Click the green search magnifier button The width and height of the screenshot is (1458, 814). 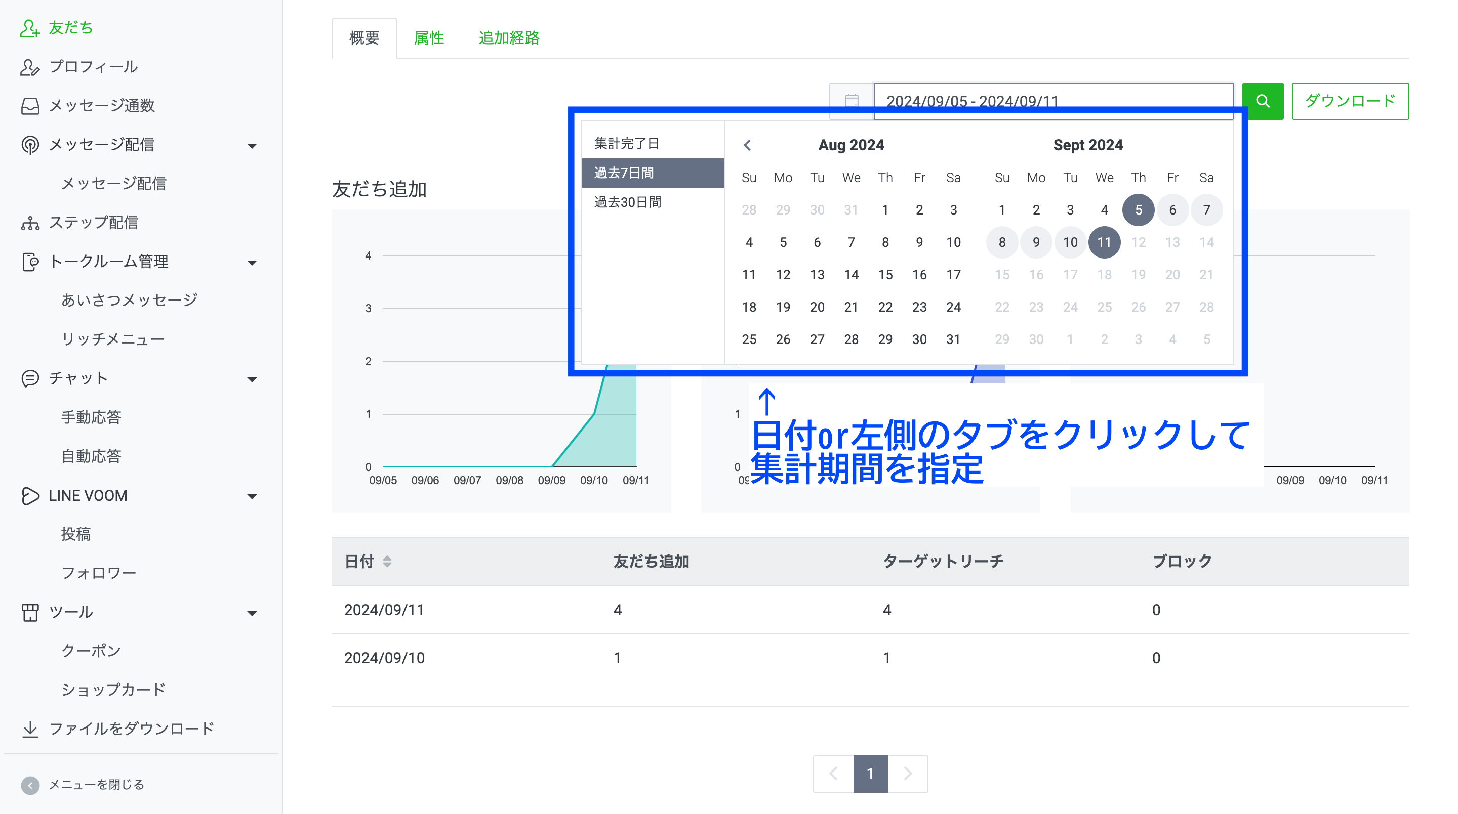pyautogui.click(x=1262, y=101)
